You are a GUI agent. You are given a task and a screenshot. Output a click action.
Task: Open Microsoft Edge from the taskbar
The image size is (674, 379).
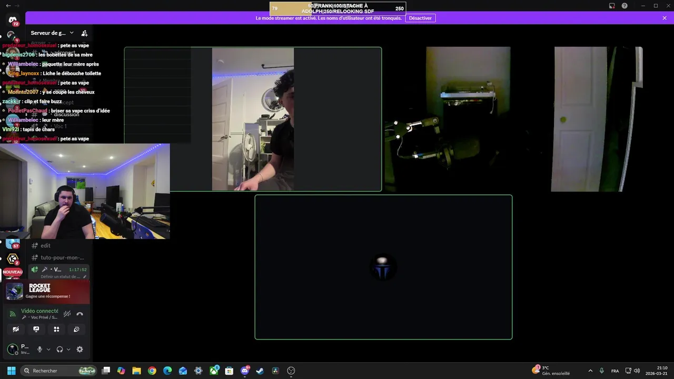pyautogui.click(x=167, y=371)
